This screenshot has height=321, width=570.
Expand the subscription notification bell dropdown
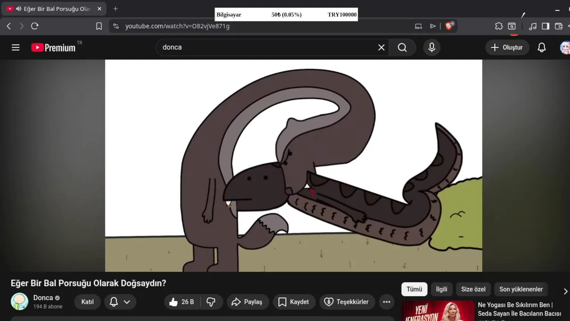click(120, 302)
